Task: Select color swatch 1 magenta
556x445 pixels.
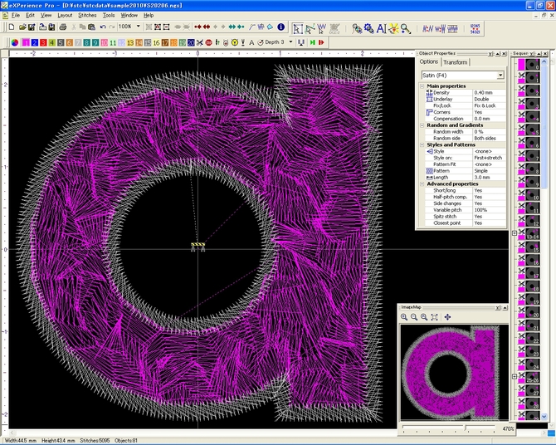Action: click(x=26, y=42)
